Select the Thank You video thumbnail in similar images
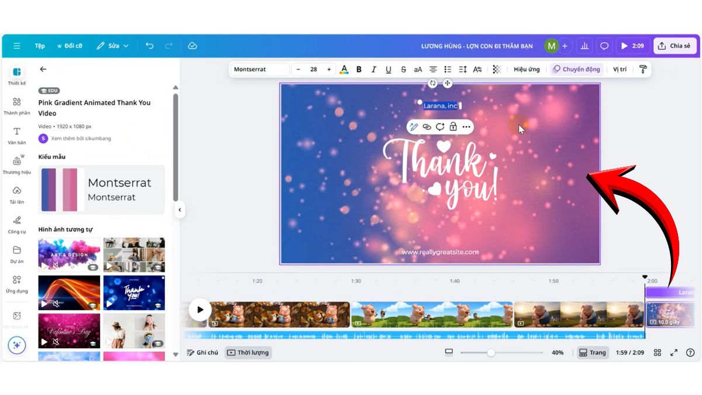The width and height of the screenshot is (702, 395). click(134, 292)
